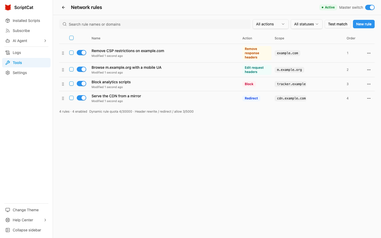
Task: Click the Scope column header
Action: 279,38
